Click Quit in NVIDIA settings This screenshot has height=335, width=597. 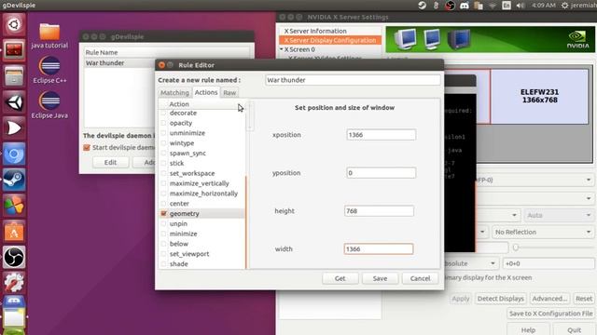[x=575, y=329]
